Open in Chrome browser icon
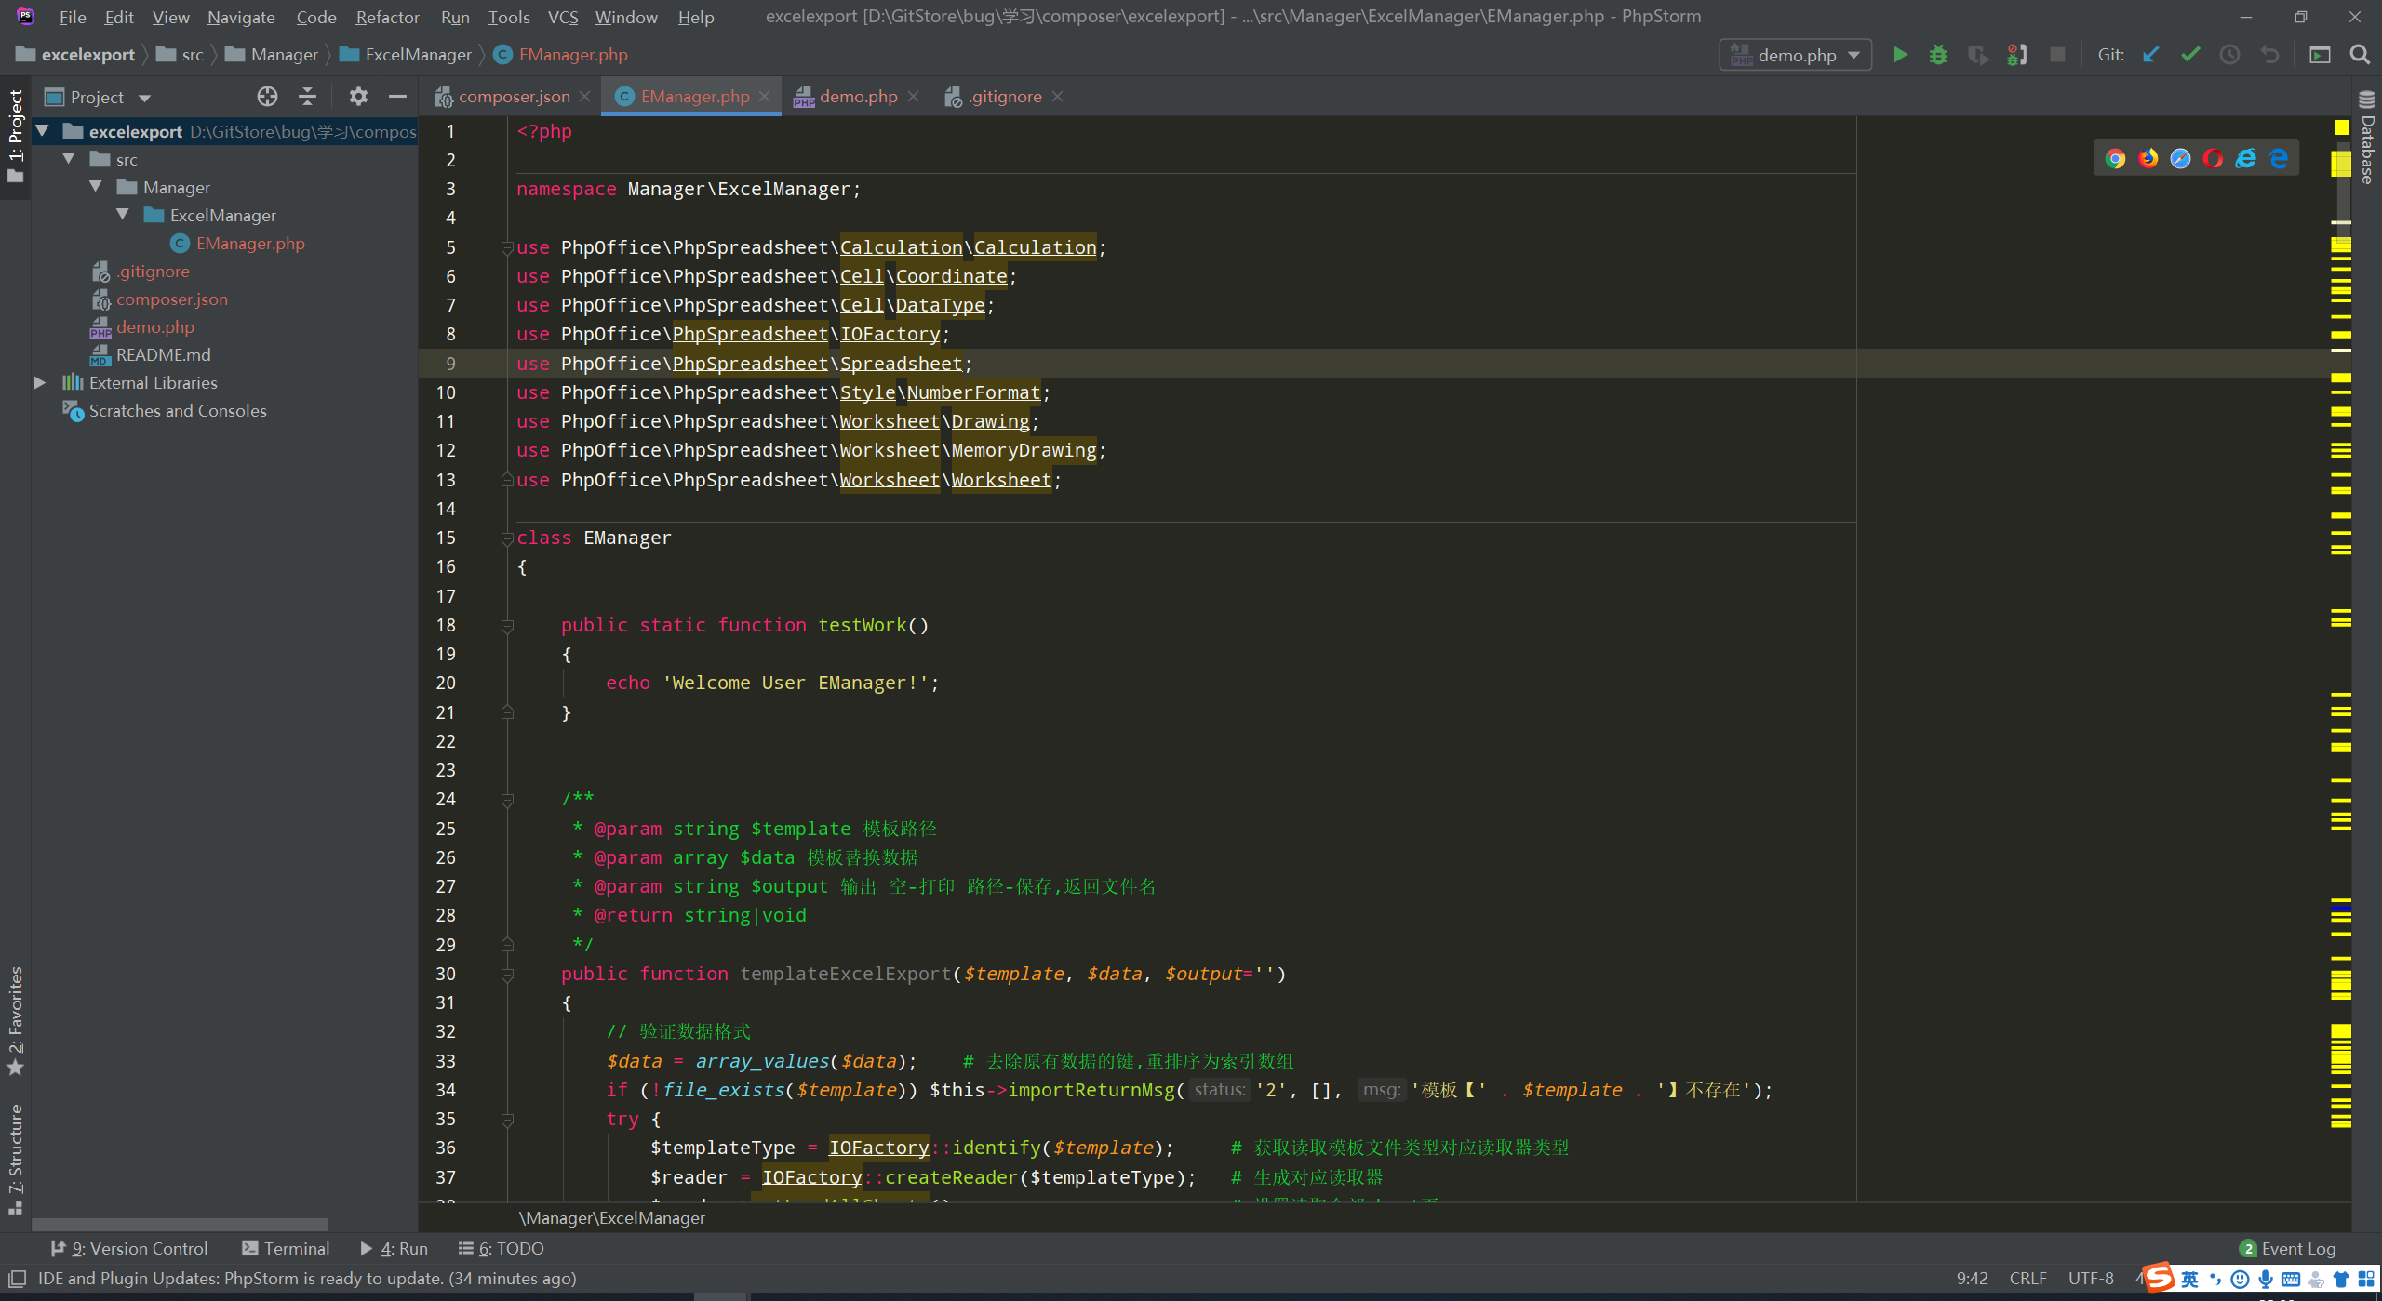Viewport: 2382px width, 1301px height. [x=2115, y=159]
